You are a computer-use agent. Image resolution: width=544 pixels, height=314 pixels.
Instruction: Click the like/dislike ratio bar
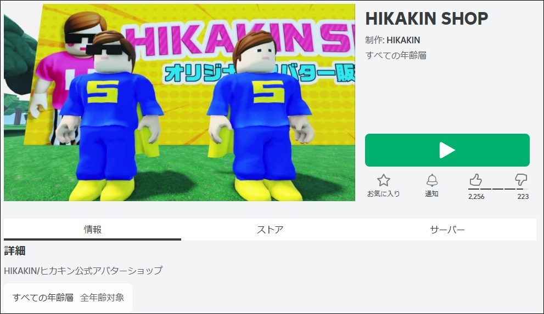coord(498,189)
